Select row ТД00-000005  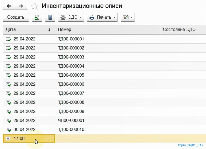(x=104, y=75)
